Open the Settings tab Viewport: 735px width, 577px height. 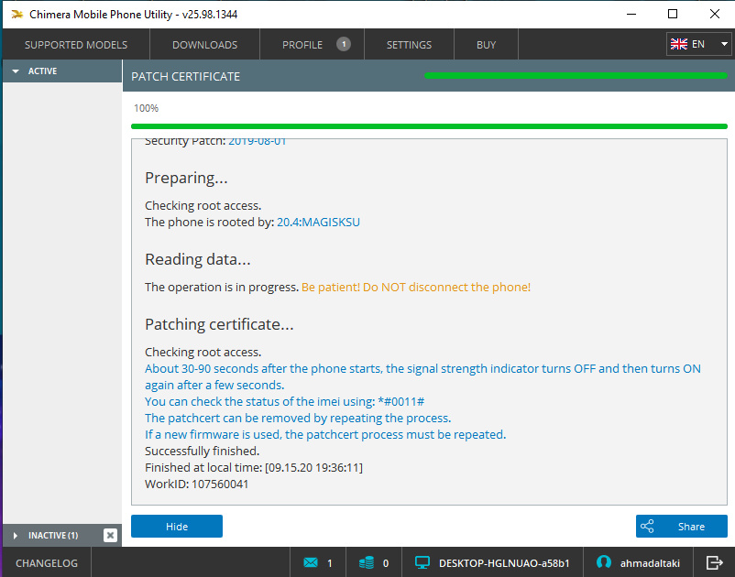(409, 45)
